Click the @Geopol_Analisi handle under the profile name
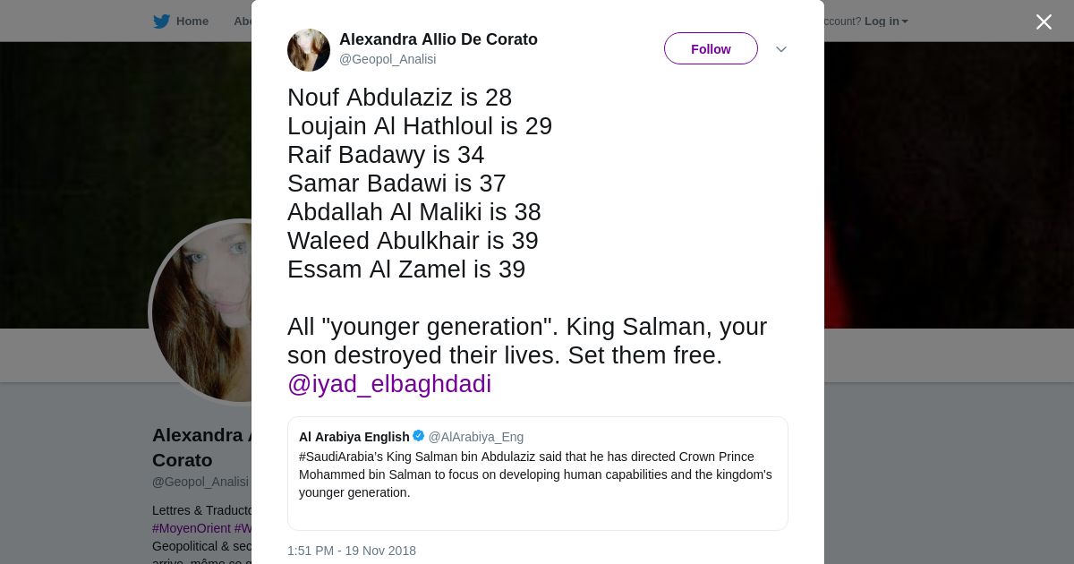 tap(200, 482)
